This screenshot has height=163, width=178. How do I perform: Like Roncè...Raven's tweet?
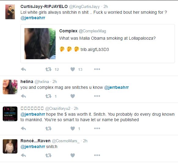(x=73, y=155)
